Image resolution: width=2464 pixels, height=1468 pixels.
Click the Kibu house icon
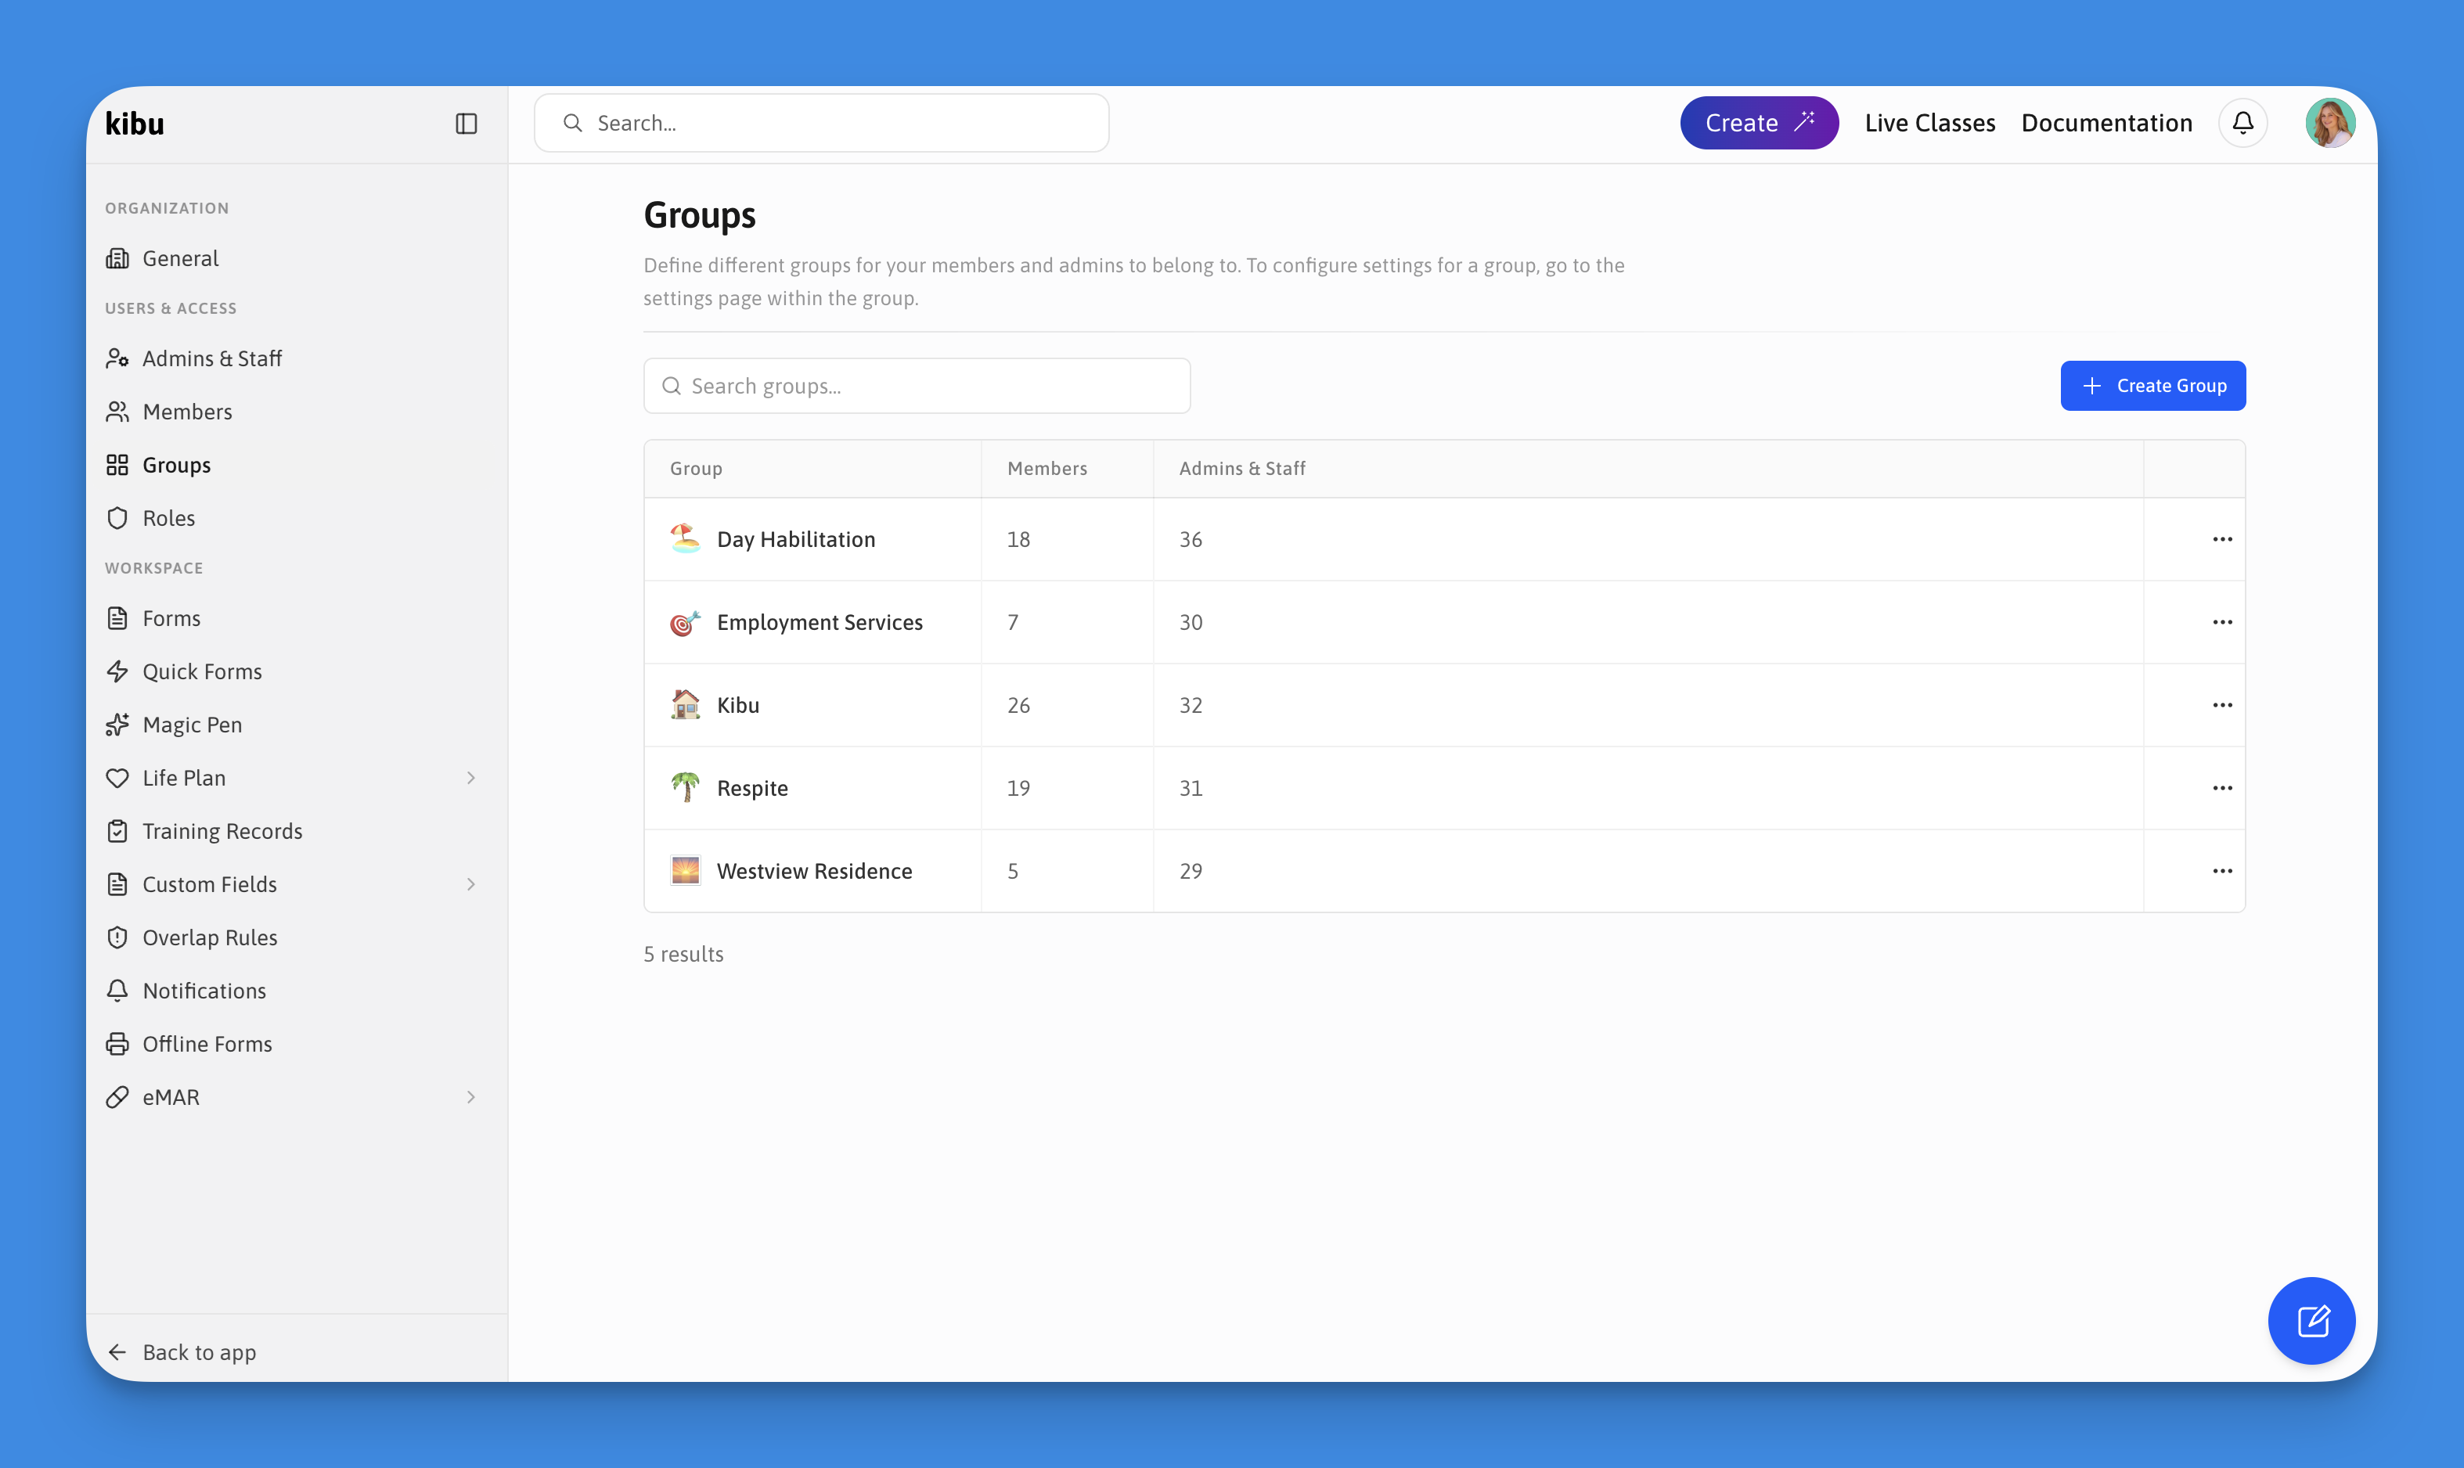[x=685, y=704]
